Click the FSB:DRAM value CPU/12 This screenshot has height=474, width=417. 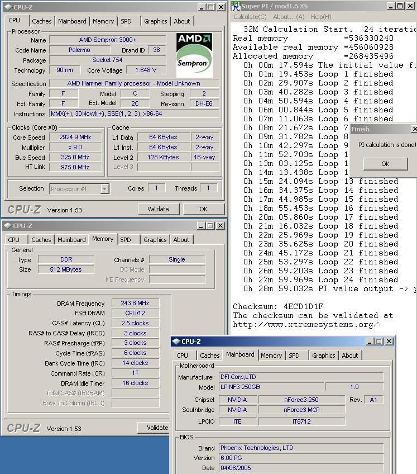[x=135, y=313]
